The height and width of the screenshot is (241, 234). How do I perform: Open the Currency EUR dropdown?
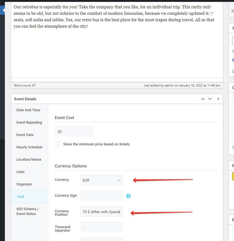click(x=101, y=180)
